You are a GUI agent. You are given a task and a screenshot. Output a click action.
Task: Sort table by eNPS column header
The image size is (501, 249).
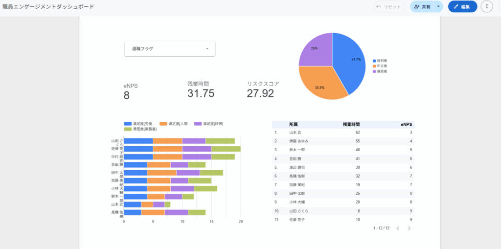point(407,124)
